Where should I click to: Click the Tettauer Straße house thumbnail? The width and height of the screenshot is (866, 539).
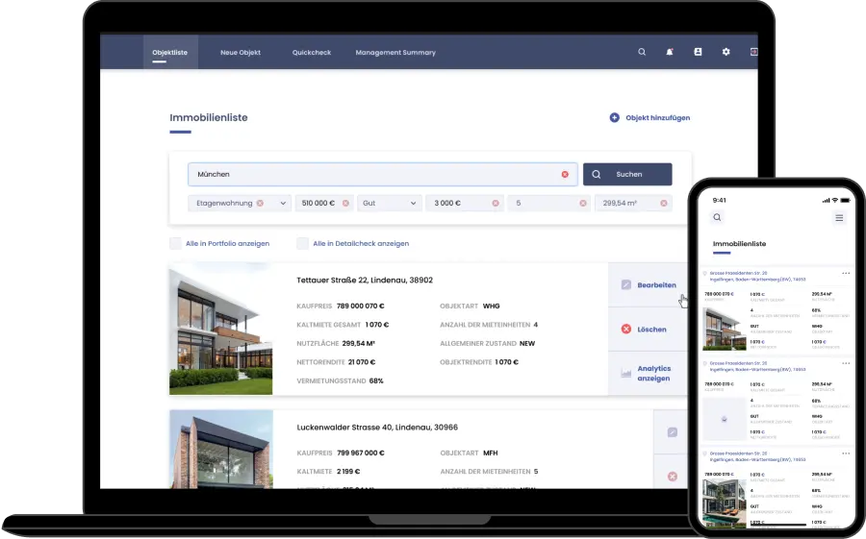[x=220, y=330]
